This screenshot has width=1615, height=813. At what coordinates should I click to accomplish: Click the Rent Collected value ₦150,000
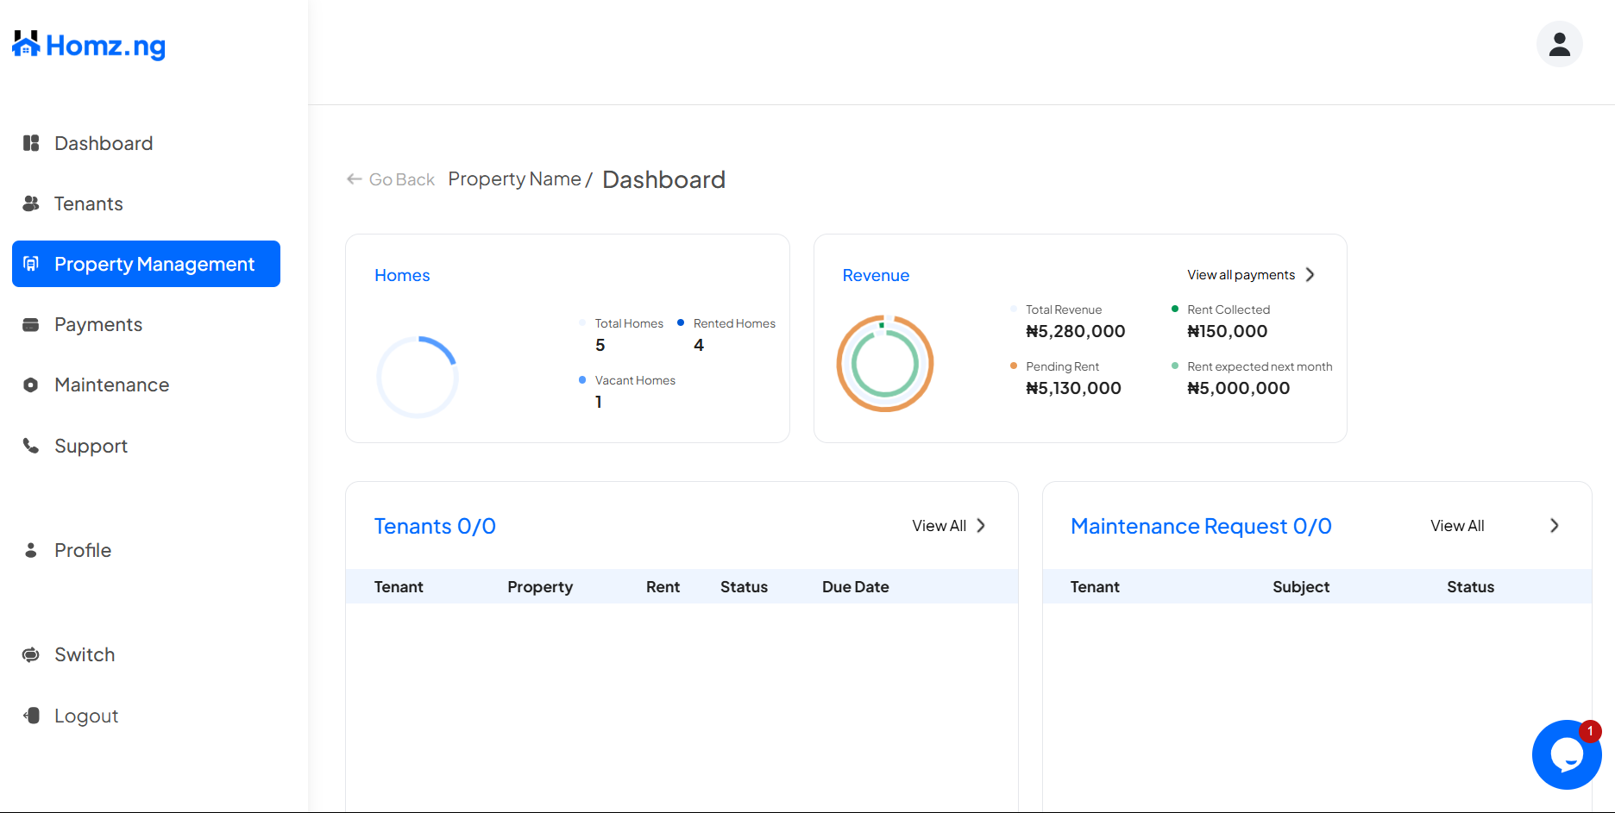pos(1227,331)
